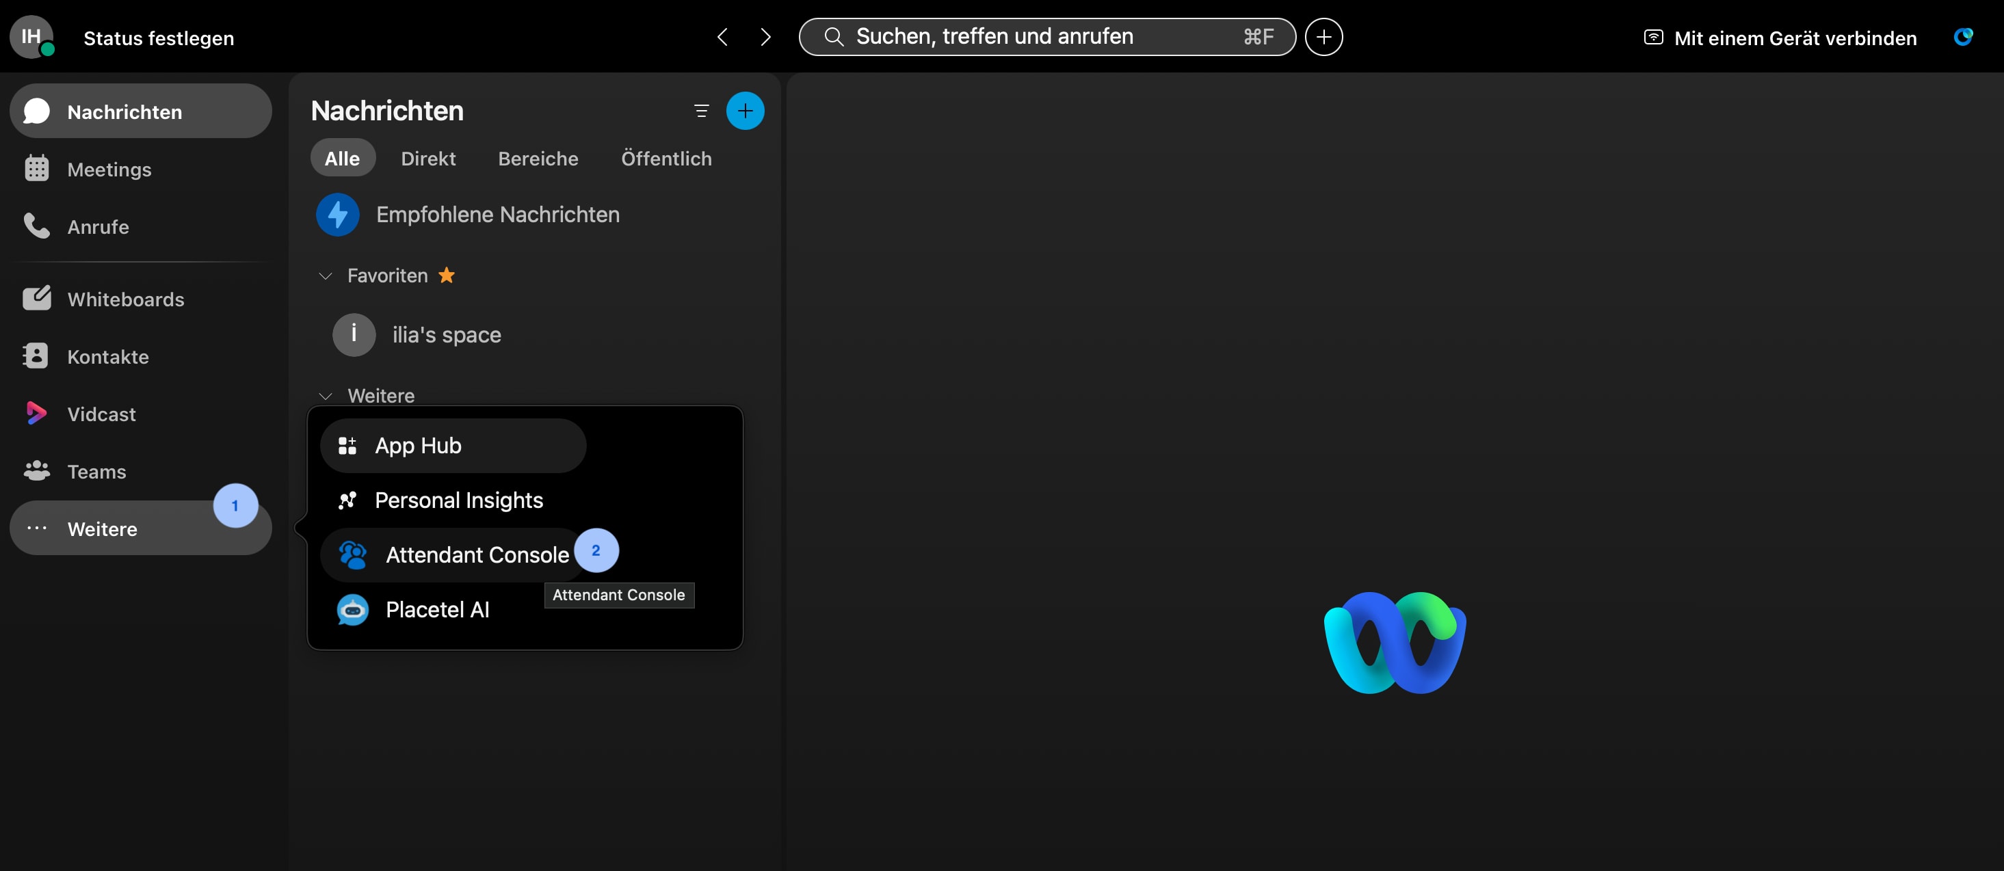Viewport: 2004px width, 871px height.
Task: Open the message filter list icon
Action: coord(701,111)
